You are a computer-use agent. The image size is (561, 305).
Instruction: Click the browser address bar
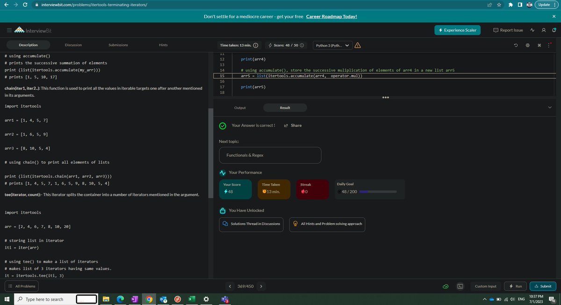pyautogui.click(x=262, y=5)
